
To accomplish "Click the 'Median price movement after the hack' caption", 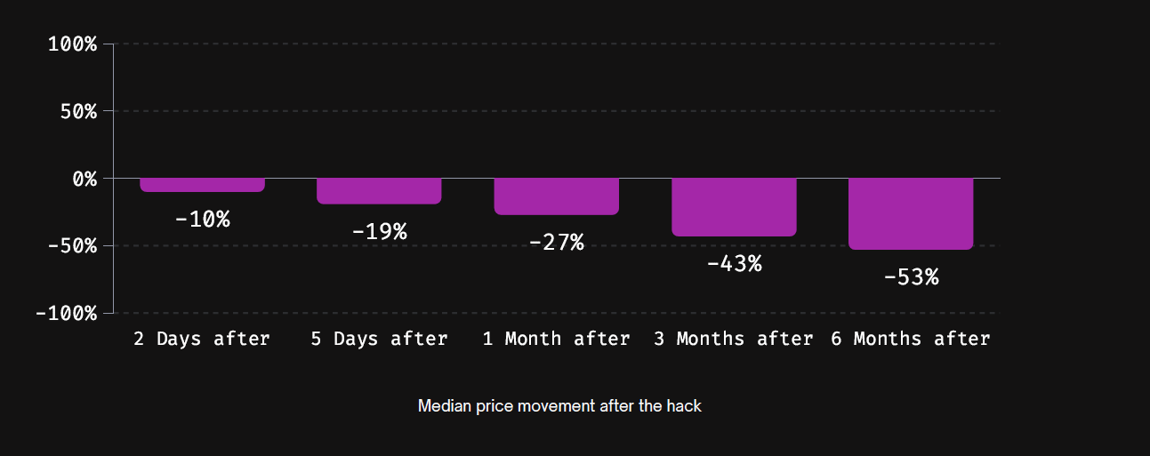I will tap(559, 406).
